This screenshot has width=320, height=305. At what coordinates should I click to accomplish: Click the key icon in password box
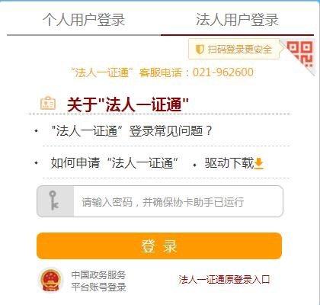[x=54, y=201]
